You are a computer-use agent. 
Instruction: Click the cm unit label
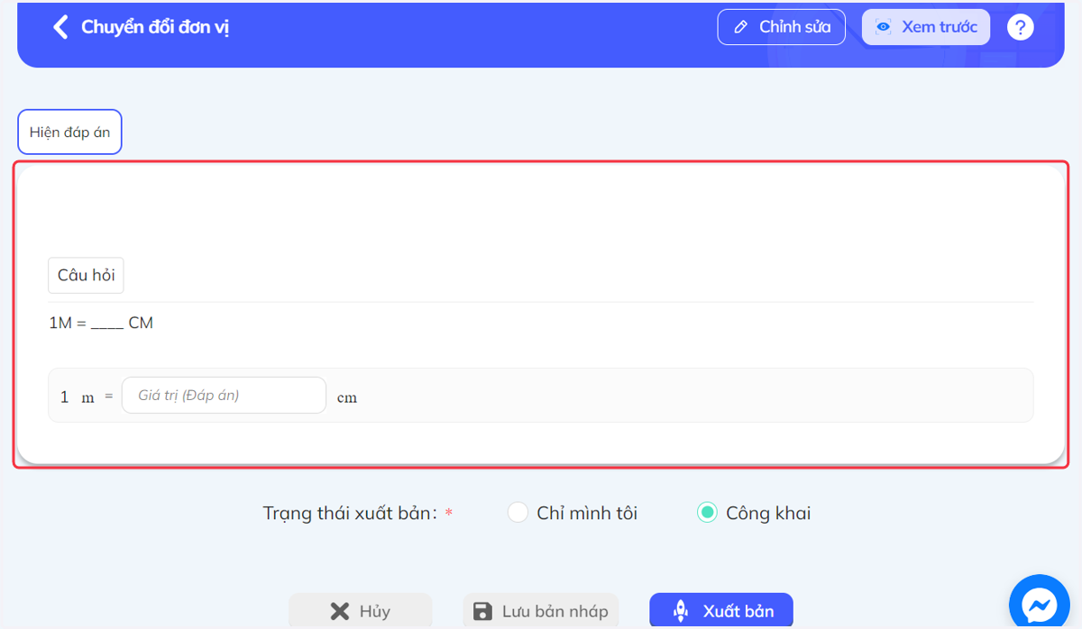346,397
